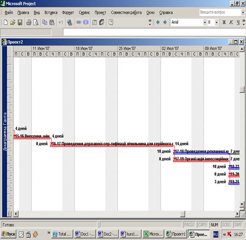Save the project with the floppy icon
The image size is (246, 240).
point(20,22)
